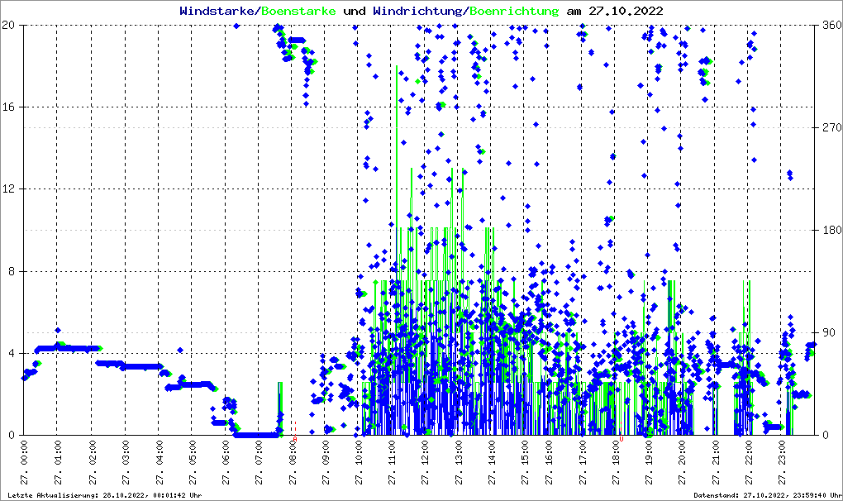Click left axis label '12'
843x501 pixels.
(8, 188)
